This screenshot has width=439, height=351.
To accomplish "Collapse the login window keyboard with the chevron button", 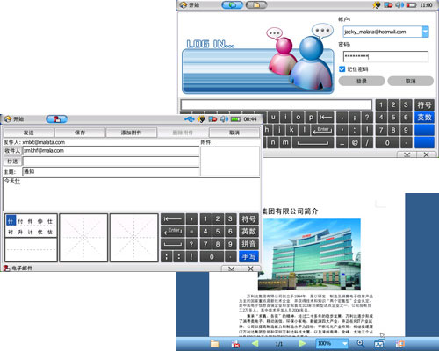I will pyautogui.click(x=407, y=154).
